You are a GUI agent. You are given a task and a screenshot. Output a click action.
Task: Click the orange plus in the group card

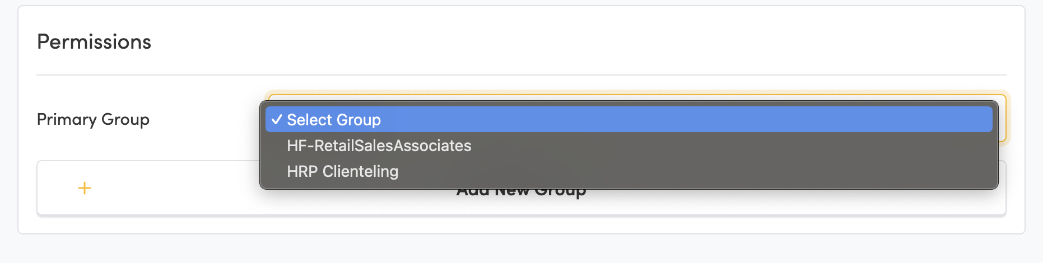[x=85, y=188]
